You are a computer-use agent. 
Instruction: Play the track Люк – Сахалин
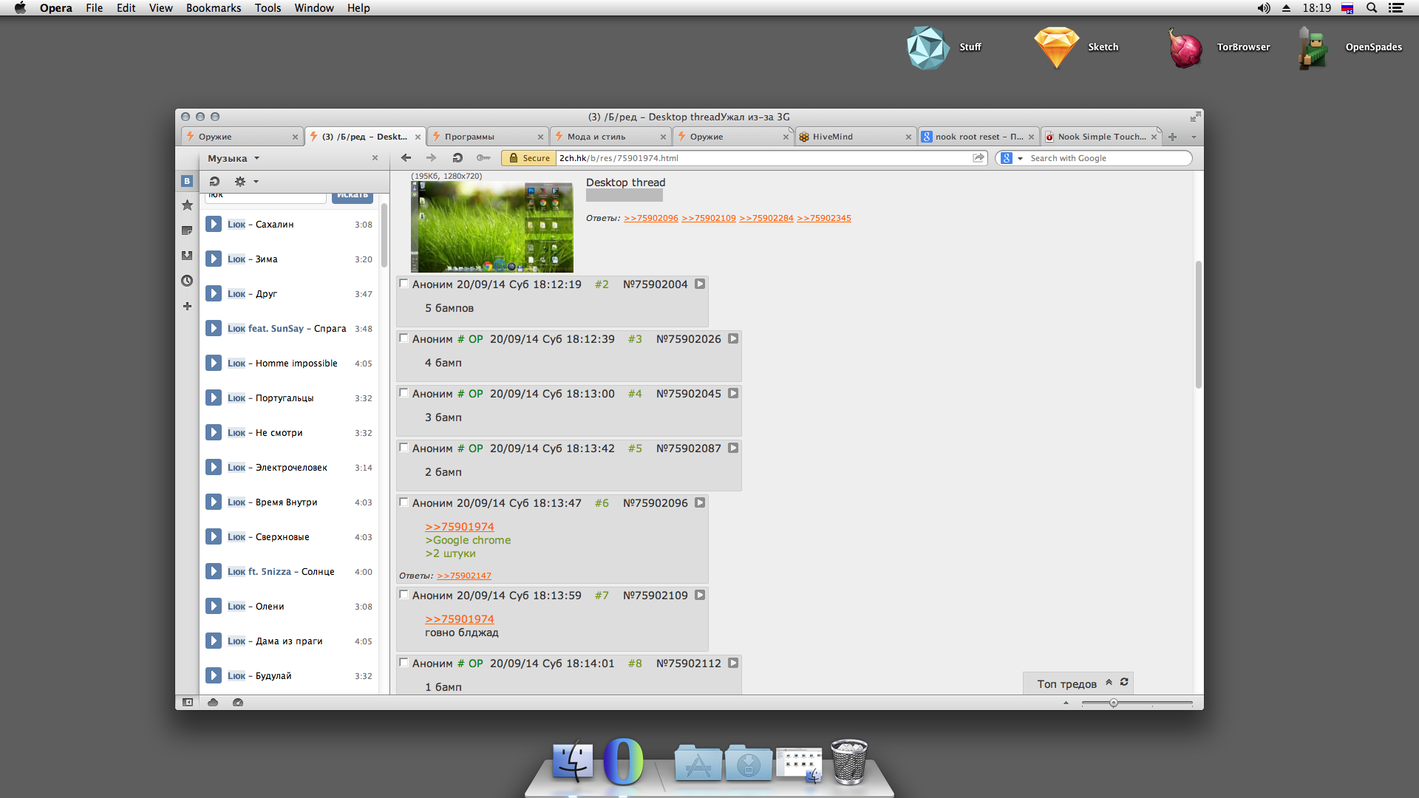click(214, 225)
